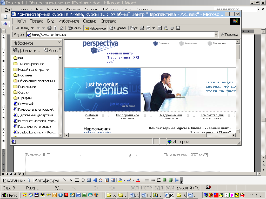The width and height of the screenshot is (266, 199).
Task: Apply Fill Color bucket
Action: (121, 180)
